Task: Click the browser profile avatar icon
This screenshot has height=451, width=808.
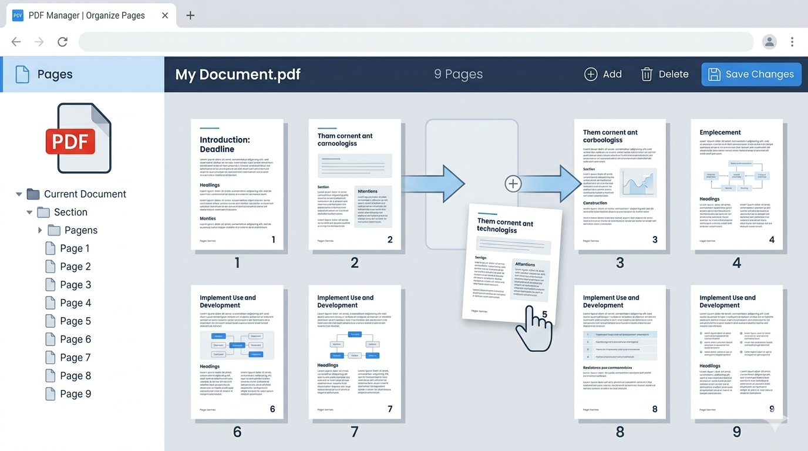Action: [x=769, y=42]
